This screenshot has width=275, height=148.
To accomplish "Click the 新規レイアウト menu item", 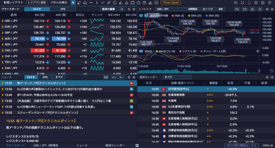I will click(x=13, y=3).
